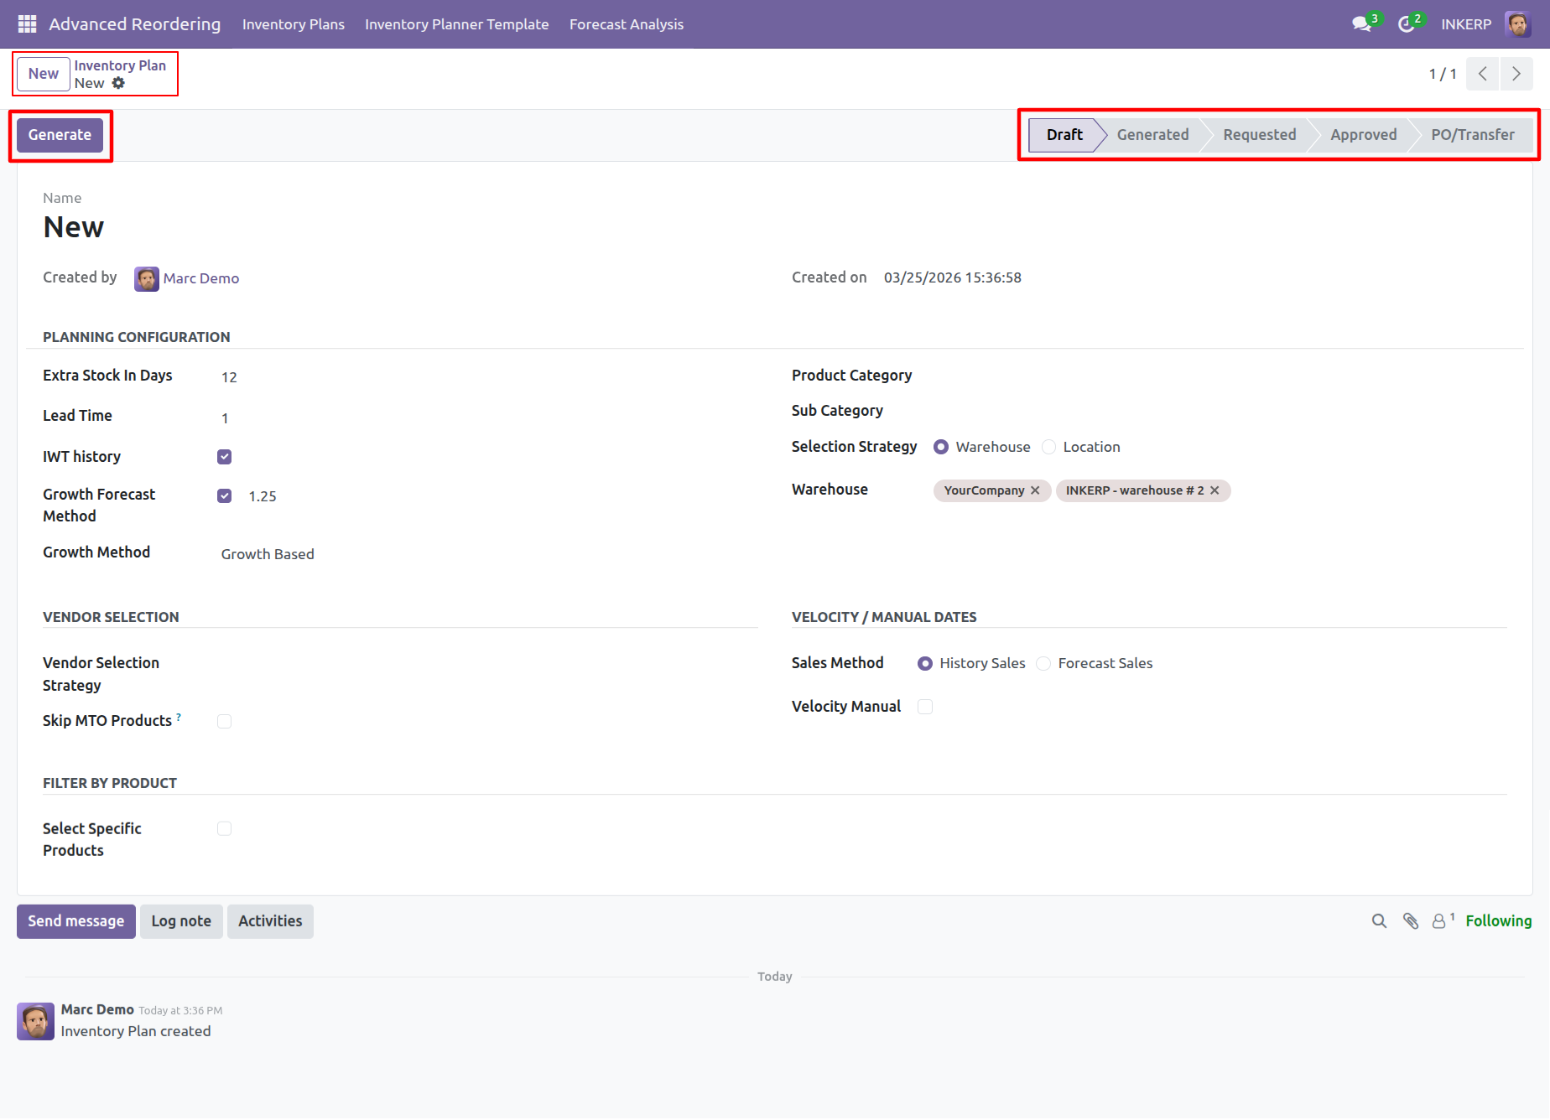Click the Generate button
This screenshot has width=1550, height=1120.
pos(60,135)
